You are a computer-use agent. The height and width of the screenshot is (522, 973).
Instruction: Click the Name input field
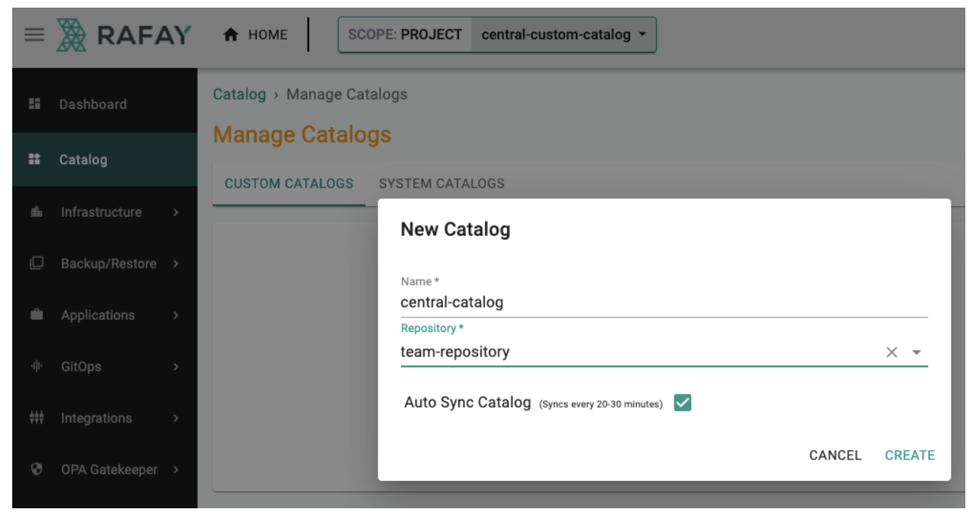(x=663, y=302)
